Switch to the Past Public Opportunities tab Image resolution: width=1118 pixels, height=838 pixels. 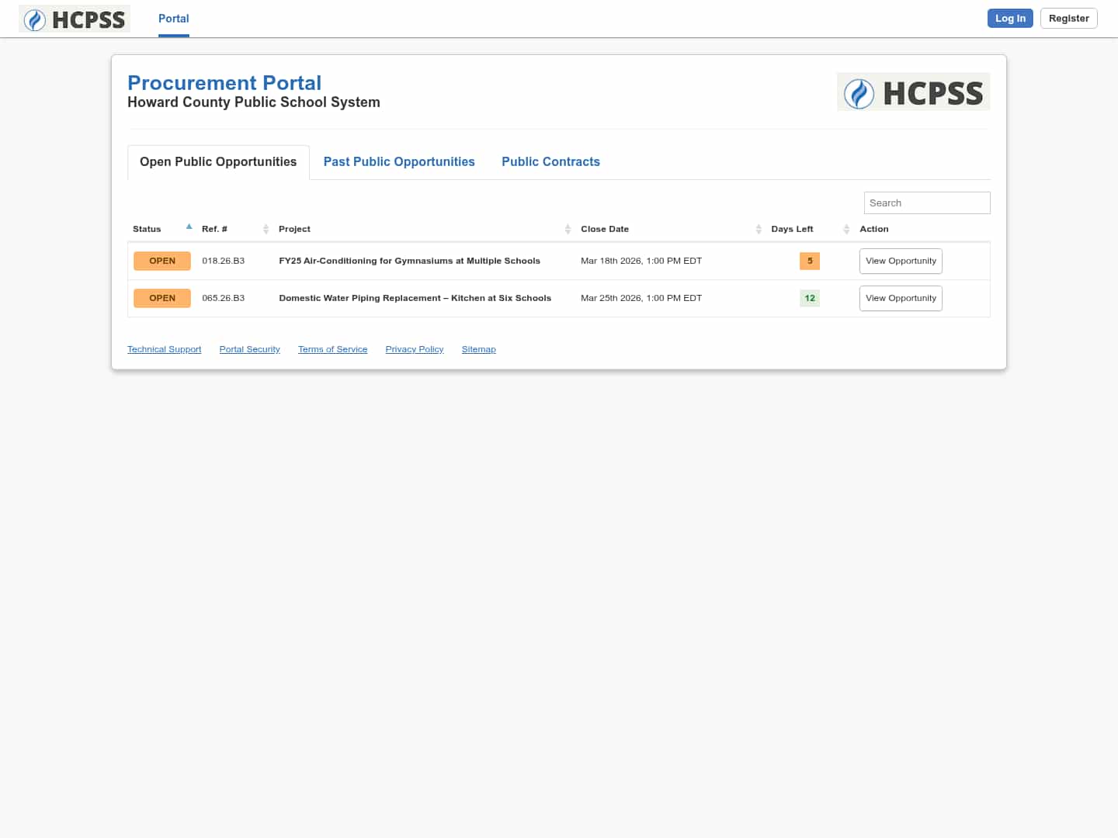[x=399, y=161]
